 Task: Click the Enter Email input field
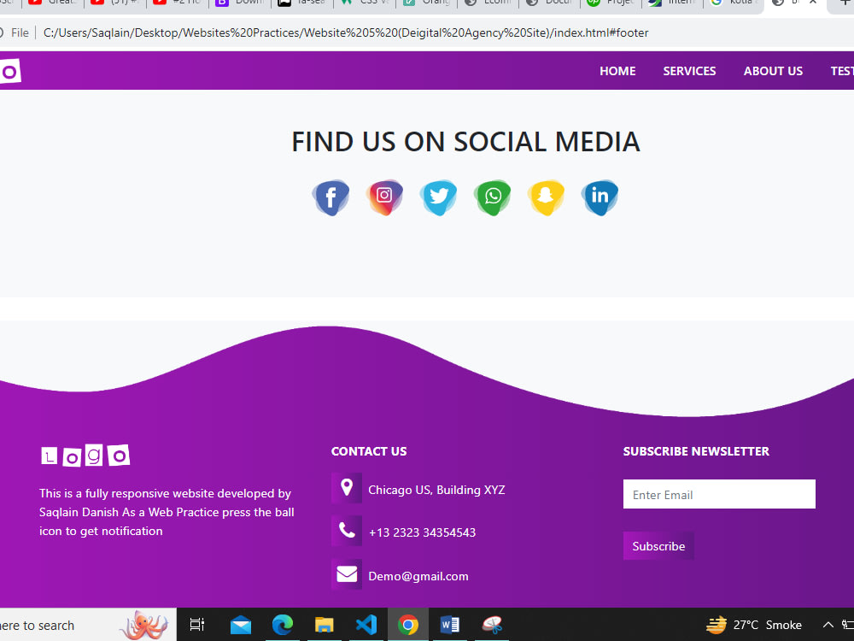point(719,494)
